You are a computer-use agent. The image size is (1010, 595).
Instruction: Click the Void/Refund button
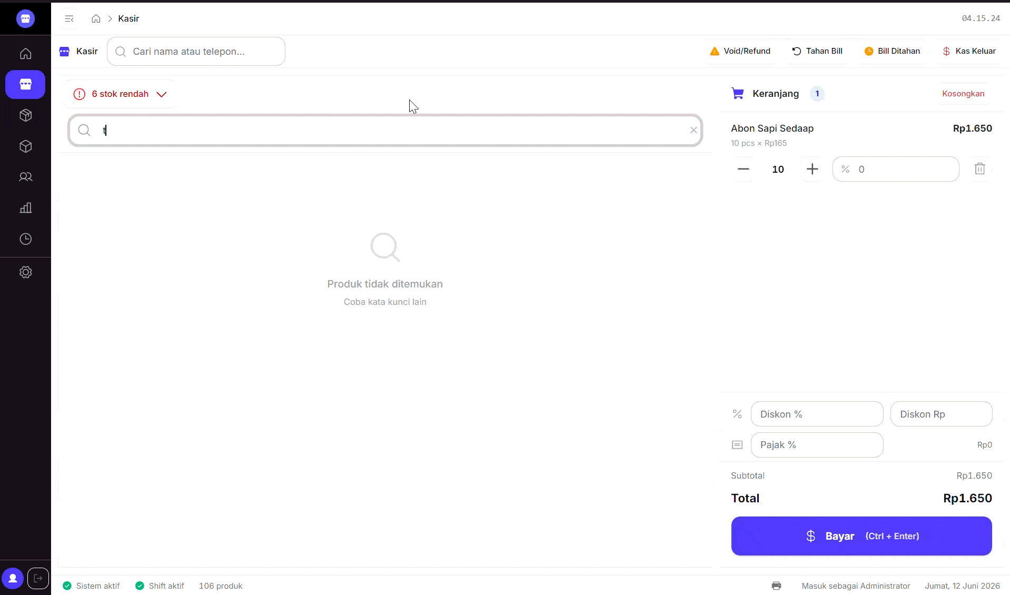[x=740, y=51]
